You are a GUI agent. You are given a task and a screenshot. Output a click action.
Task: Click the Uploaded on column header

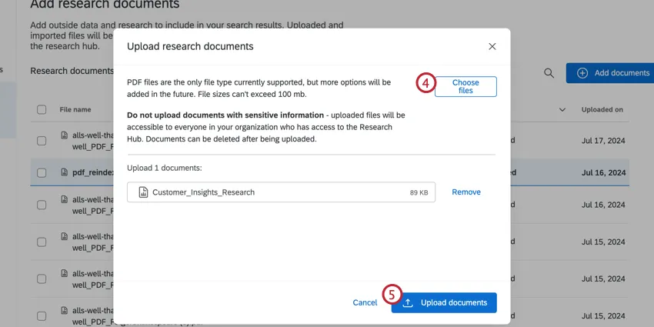click(602, 110)
